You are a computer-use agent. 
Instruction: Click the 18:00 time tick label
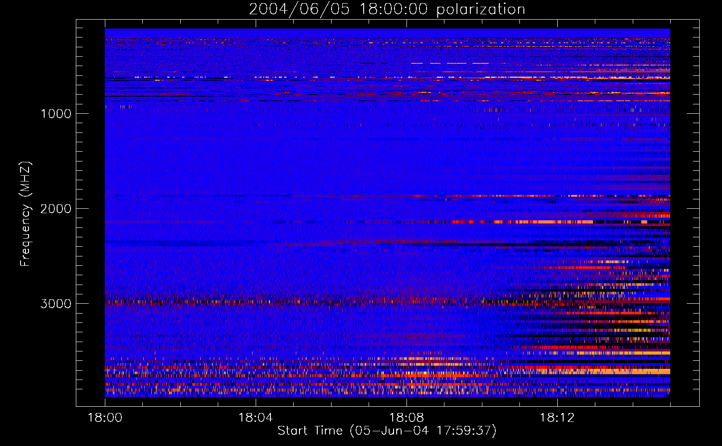pyautogui.click(x=105, y=418)
